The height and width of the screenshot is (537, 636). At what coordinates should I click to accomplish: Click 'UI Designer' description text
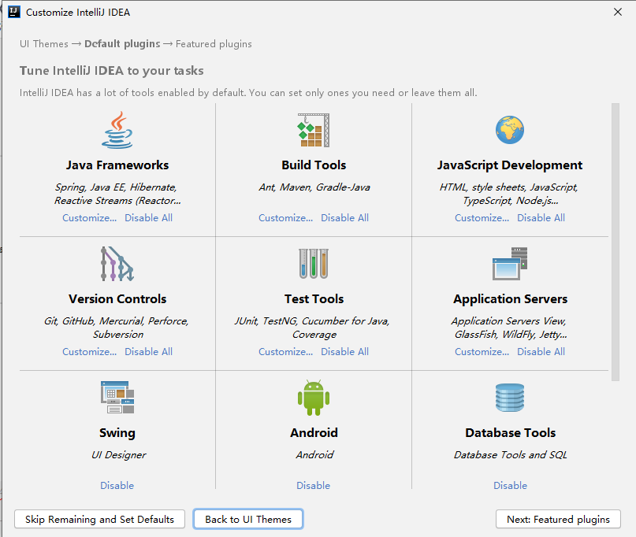[118, 455]
